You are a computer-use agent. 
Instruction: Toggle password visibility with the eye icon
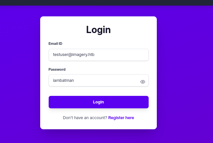click(143, 82)
